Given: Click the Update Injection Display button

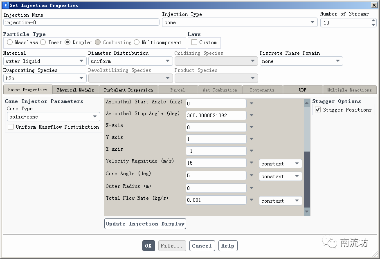Looking at the screenshot, I should (145, 223).
